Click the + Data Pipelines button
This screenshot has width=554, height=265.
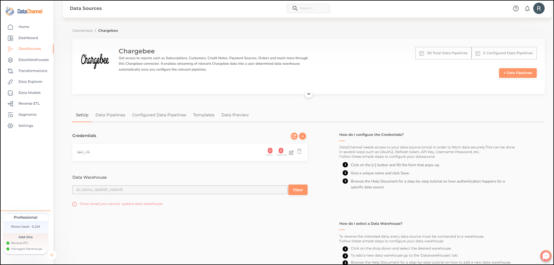point(518,73)
